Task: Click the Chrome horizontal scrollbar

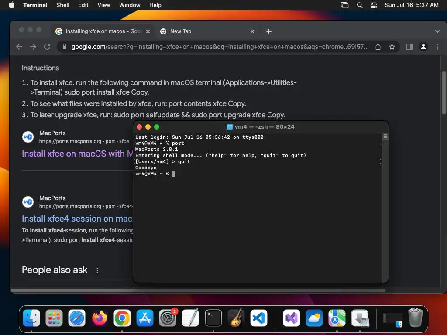Action: (x=198, y=290)
